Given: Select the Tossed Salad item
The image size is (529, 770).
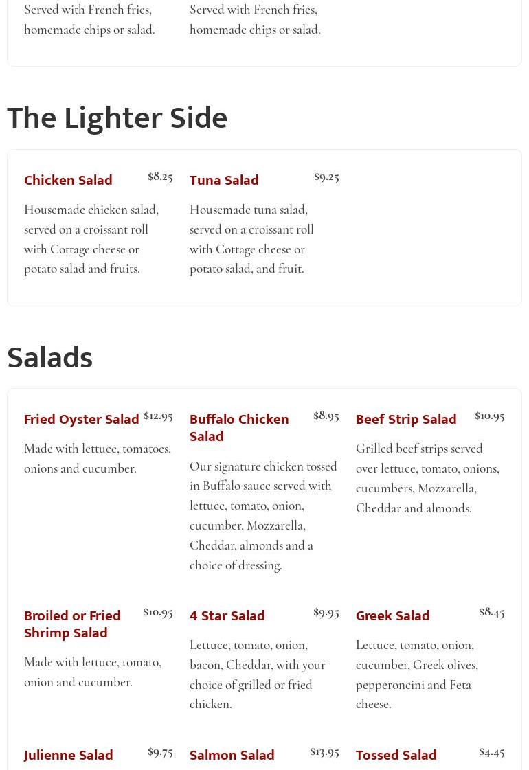Looking at the screenshot, I should click(396, 756).
